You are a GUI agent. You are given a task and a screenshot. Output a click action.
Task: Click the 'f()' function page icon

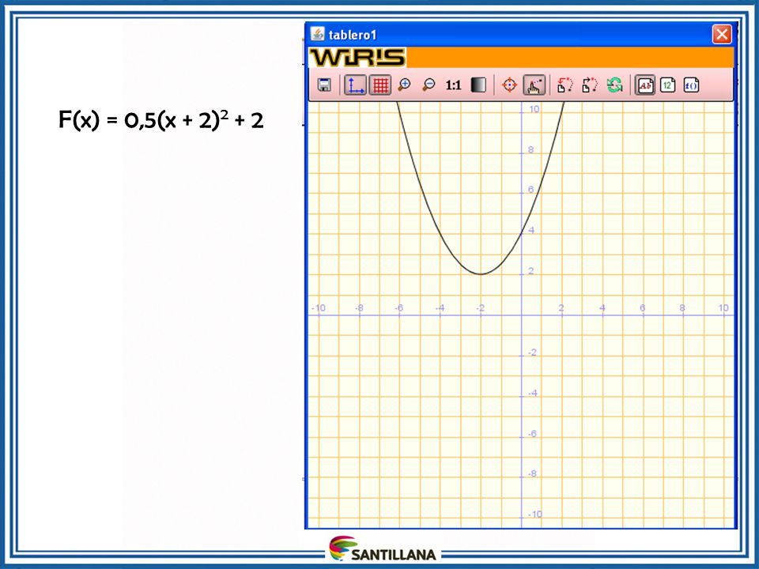pos(691,85)
